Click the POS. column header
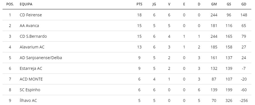This screenshot has height=105, width=255. pyautogui.click(x=10, y=4)
